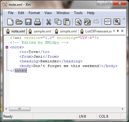Open the Help menu
The width and height of the screenshot is (129, 122).
point(91,13)
